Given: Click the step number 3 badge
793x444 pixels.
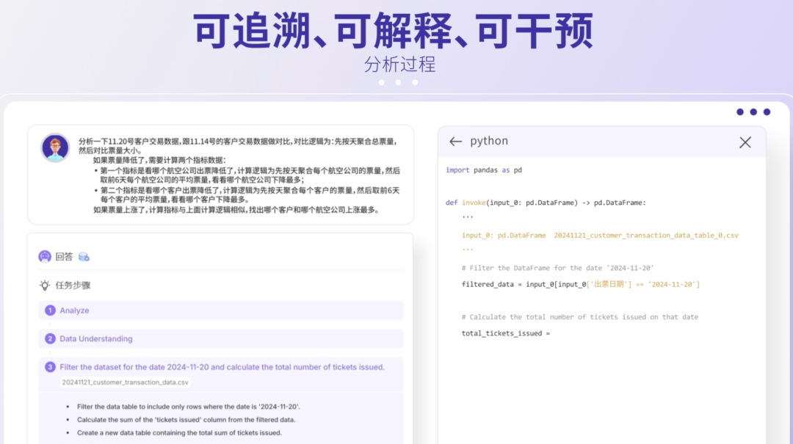Looking at the screenshot, I should (x=50, y=367).
